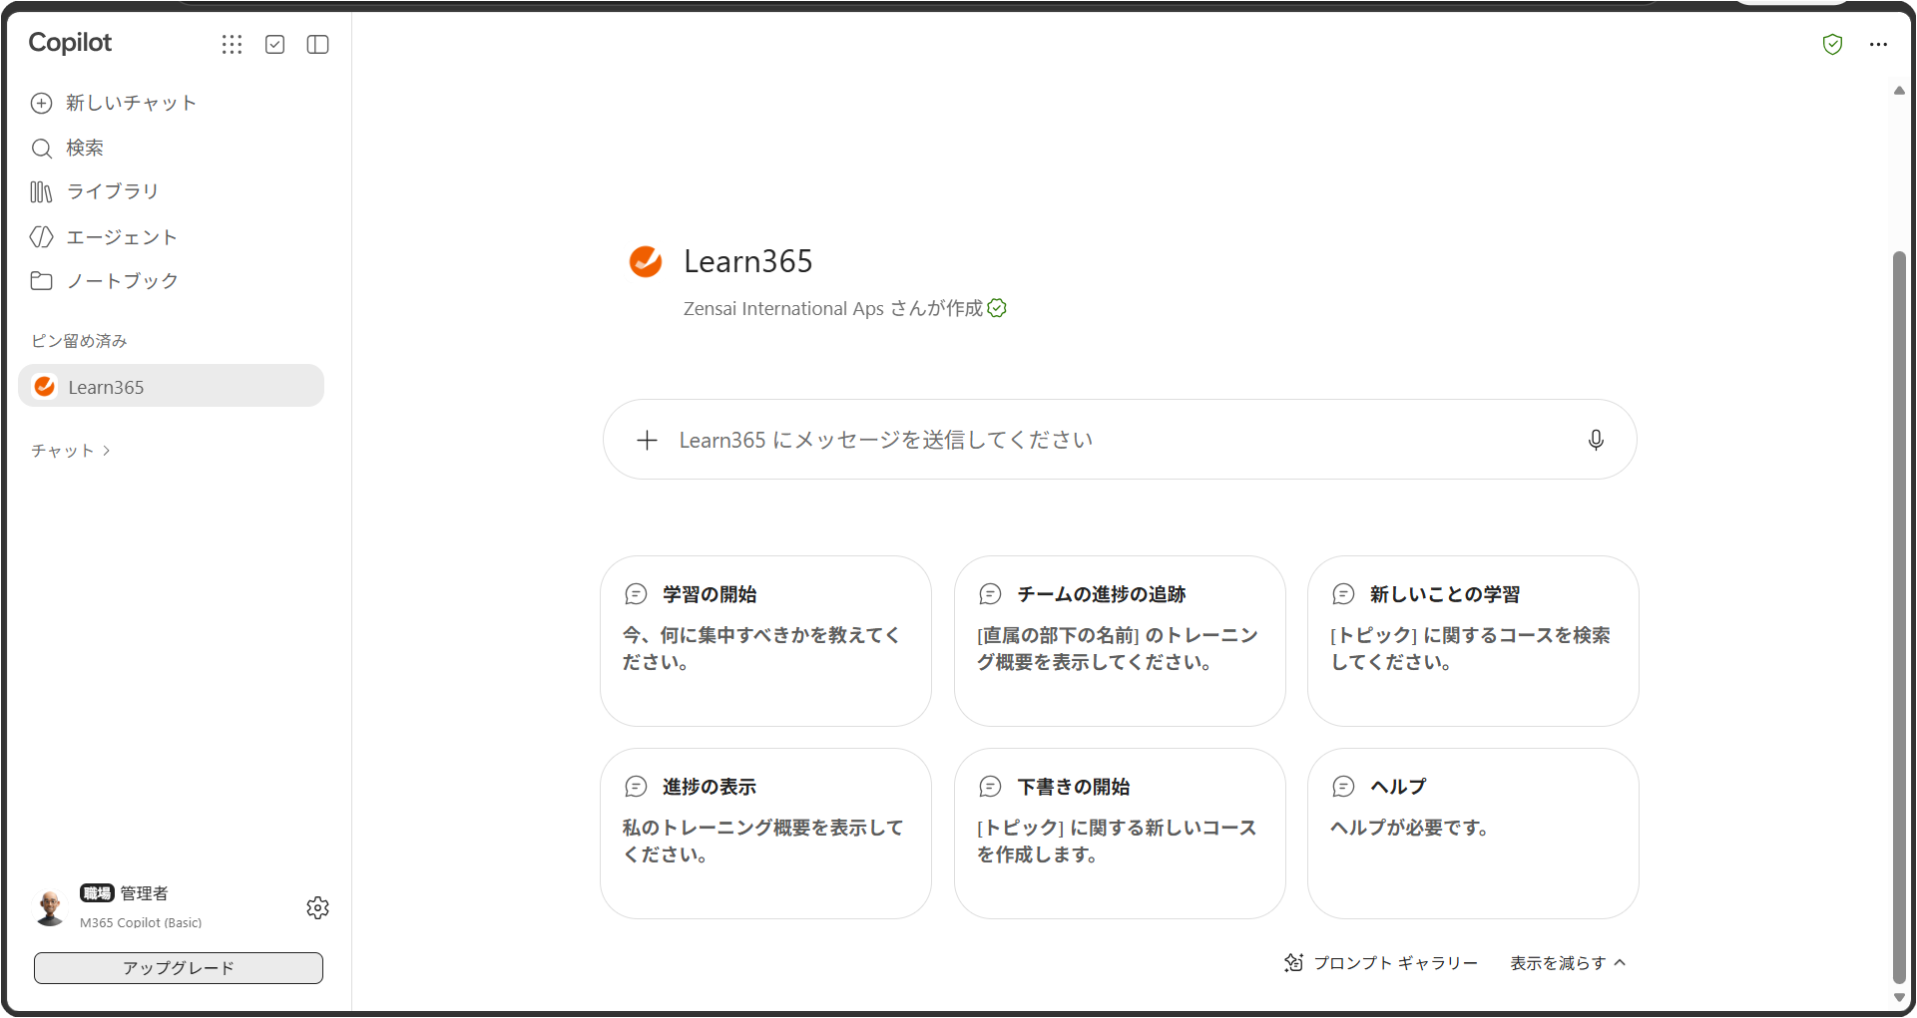The image size is (1917, 1018).
Task: Open the three-dot more options menu
Action: (x=1878, y=44)
